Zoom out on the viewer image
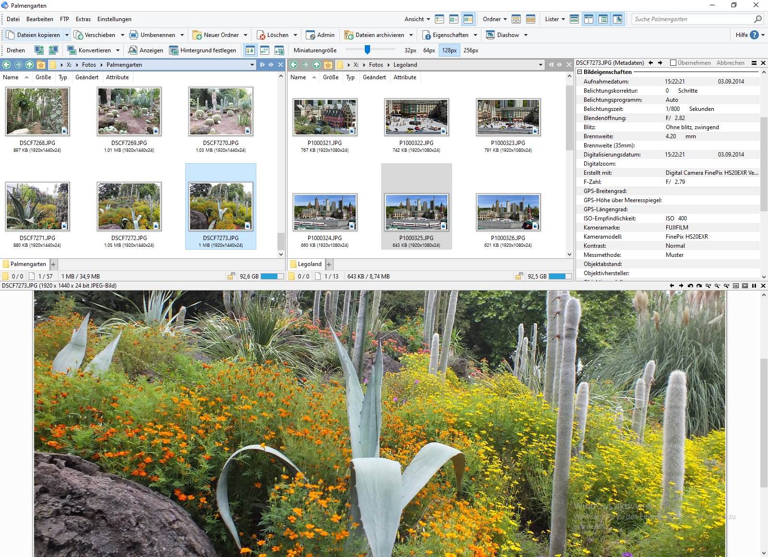Image resolution: width=768 pixels, height=557 pixels. [x=717, y=286]
